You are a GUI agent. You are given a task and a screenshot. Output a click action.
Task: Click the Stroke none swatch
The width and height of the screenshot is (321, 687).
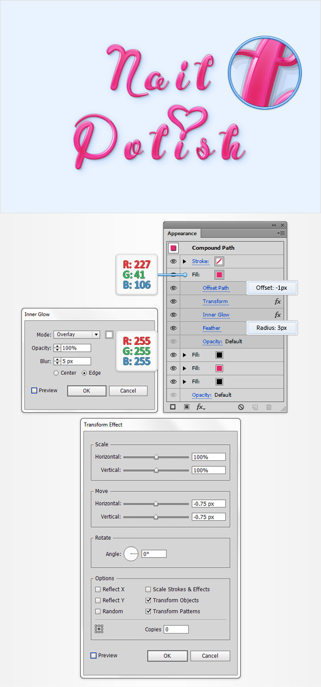click(x=219, y=261)
